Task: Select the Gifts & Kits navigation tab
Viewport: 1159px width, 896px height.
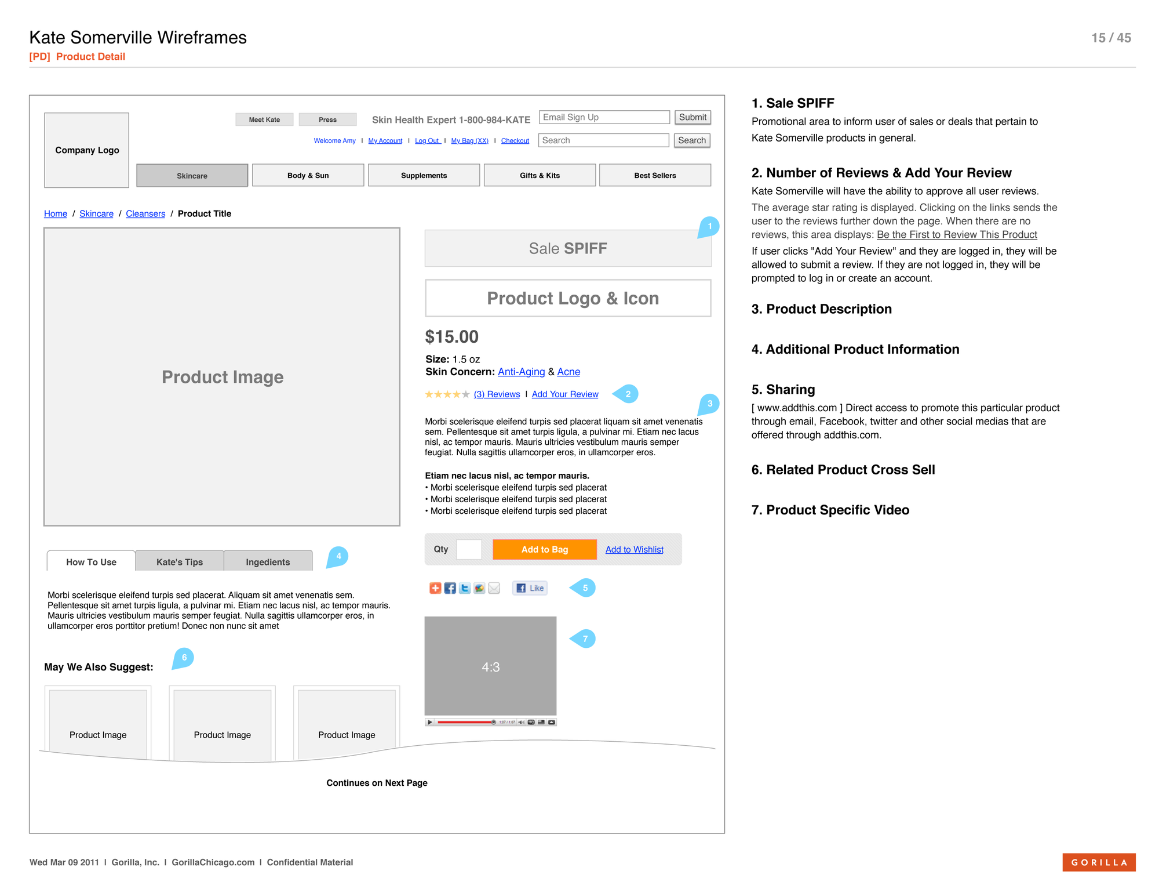Action: pos(540,175)
